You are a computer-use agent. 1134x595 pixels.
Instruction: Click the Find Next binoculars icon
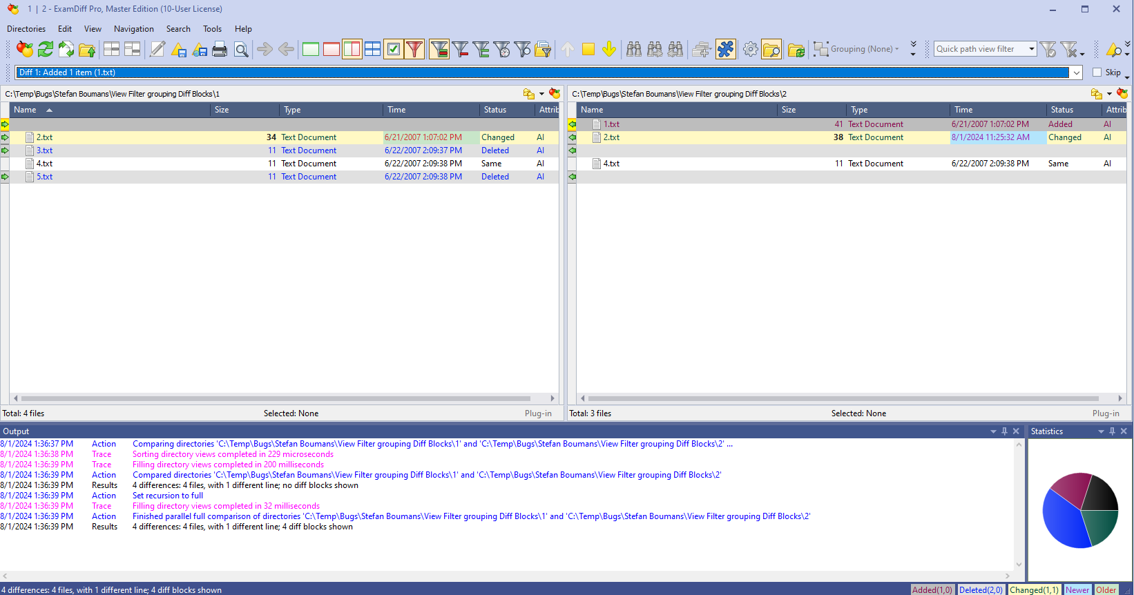coord(655,49)
